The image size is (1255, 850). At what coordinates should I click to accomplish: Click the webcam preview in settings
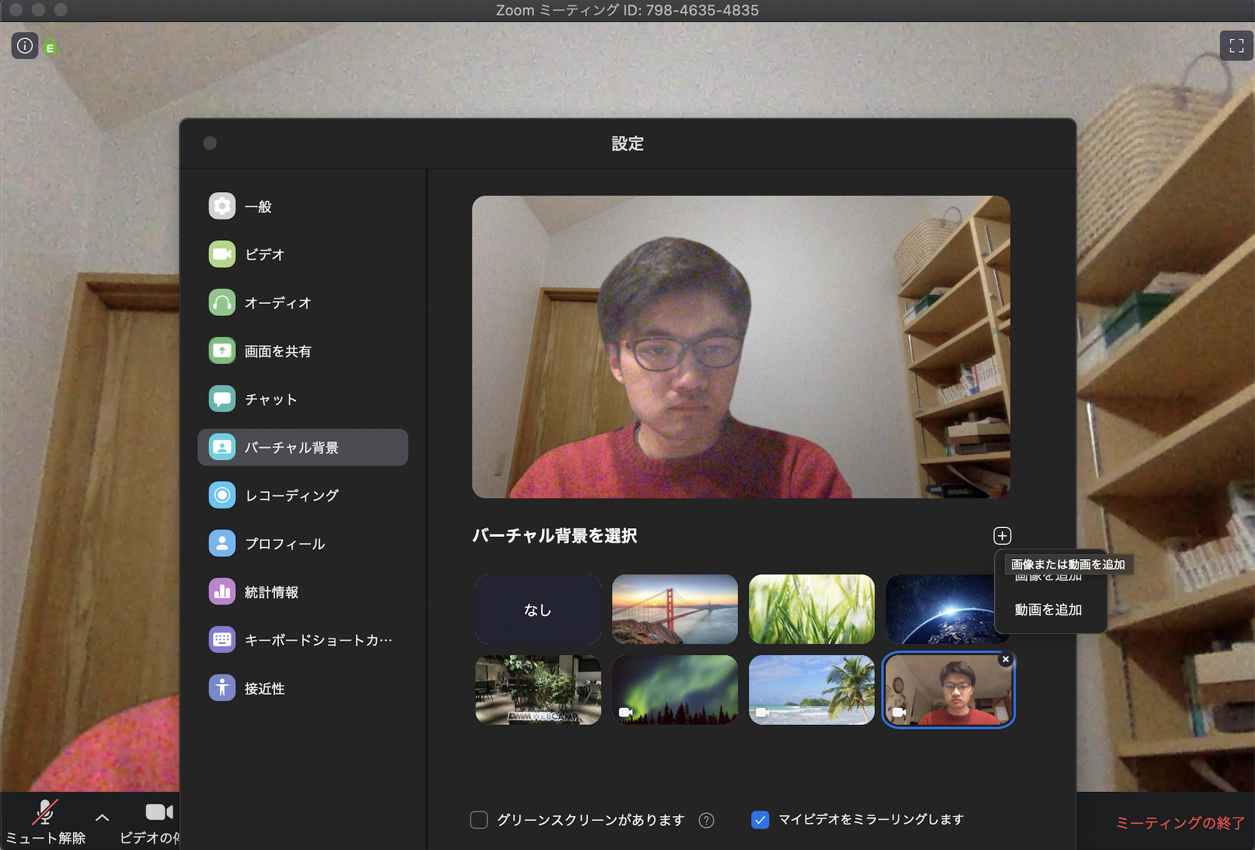point(741,346)
